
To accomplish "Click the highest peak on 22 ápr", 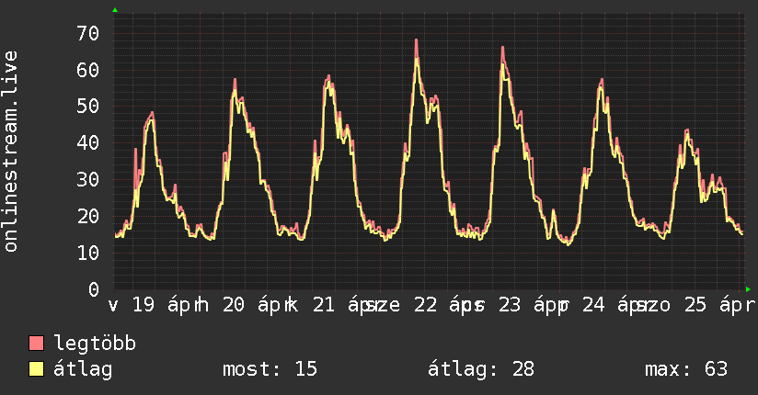I will [416, 40].
